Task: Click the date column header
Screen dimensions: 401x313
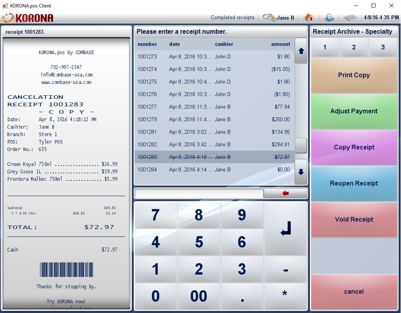Action: (175, 44)
